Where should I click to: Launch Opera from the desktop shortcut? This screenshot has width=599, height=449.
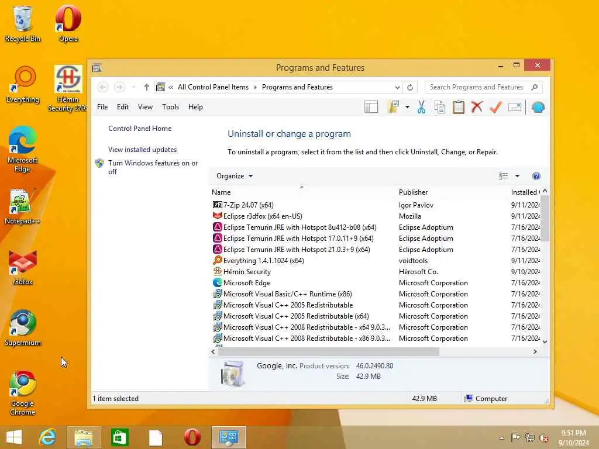68,23
